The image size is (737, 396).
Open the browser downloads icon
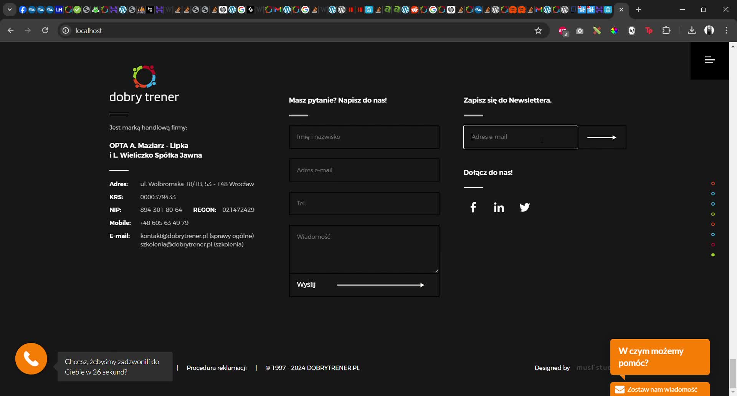pos(691,30)
